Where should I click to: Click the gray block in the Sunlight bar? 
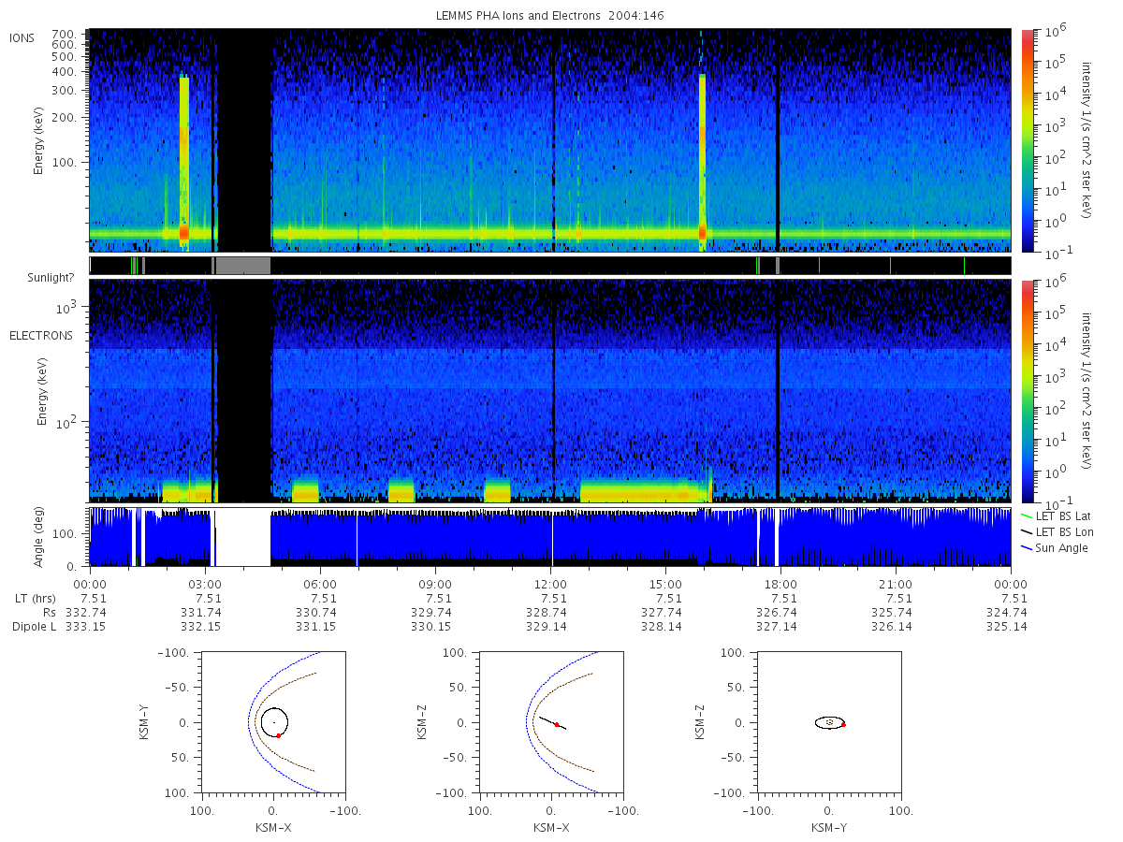pos(243,266)
